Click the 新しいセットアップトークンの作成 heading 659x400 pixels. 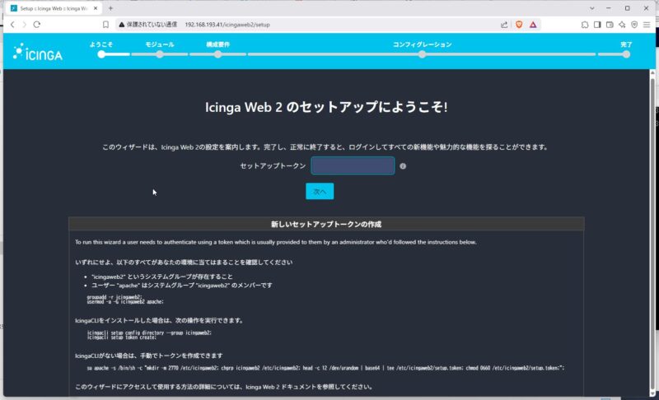[x=325, y=224]
